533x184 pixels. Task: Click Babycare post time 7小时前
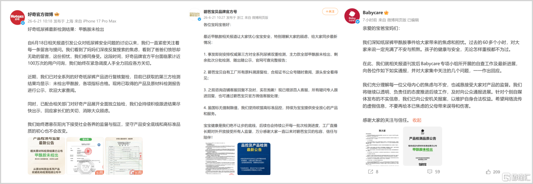click(370, 20)
